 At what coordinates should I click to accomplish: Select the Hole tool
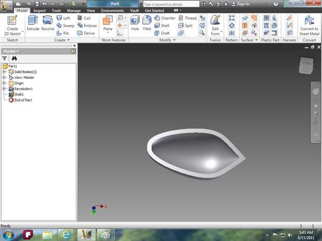(135, 23)
